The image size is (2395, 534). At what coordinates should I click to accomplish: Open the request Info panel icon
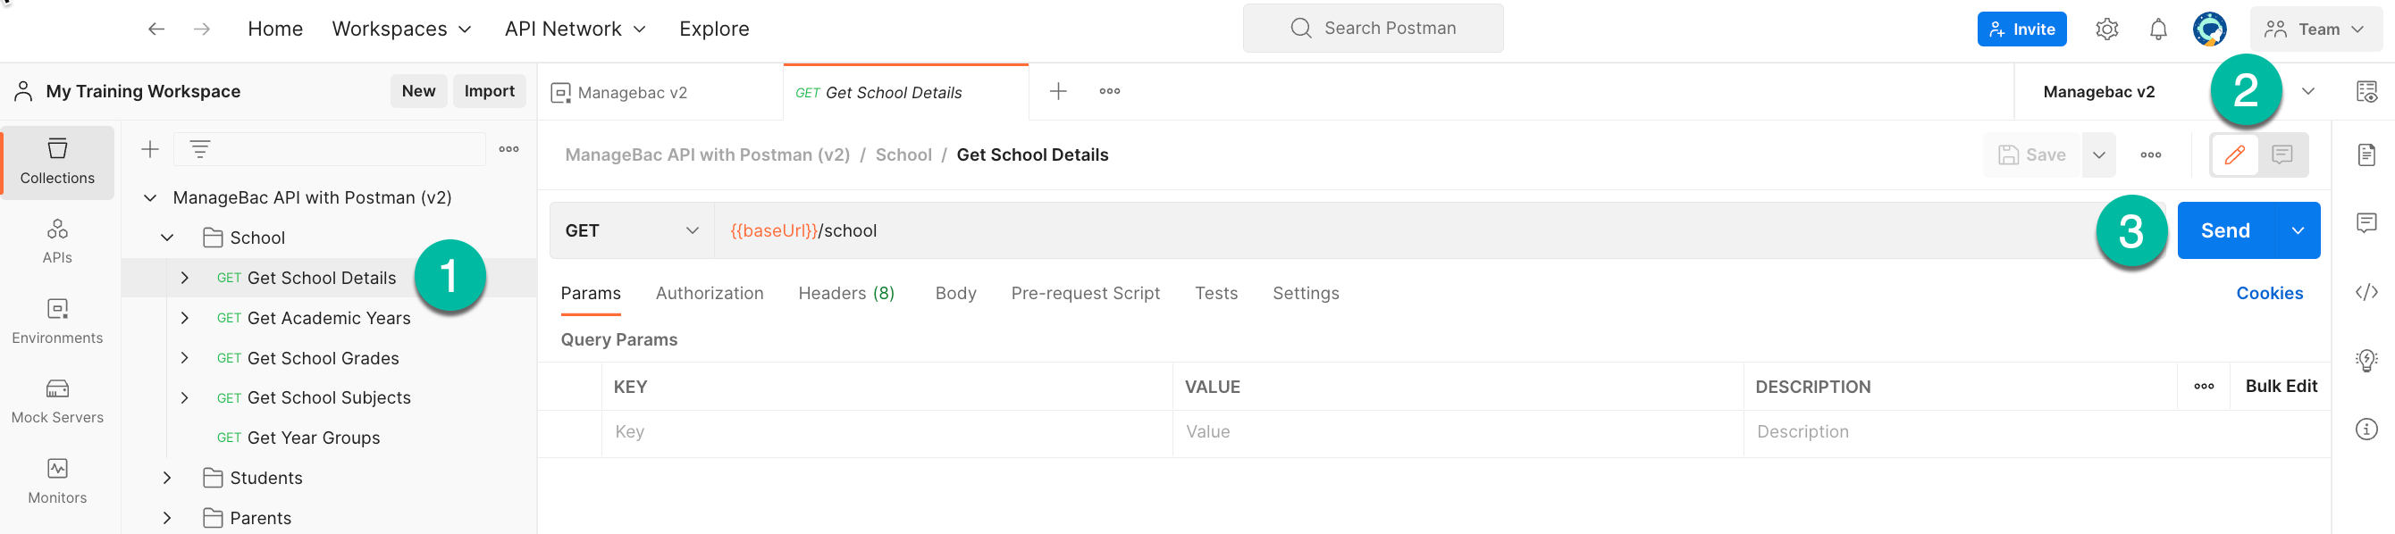(x=2366, y=429)
